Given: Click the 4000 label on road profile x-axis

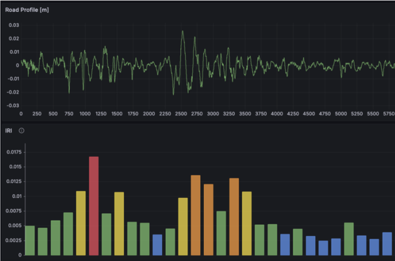Looking at the screenshot, I should pos(276,114).
